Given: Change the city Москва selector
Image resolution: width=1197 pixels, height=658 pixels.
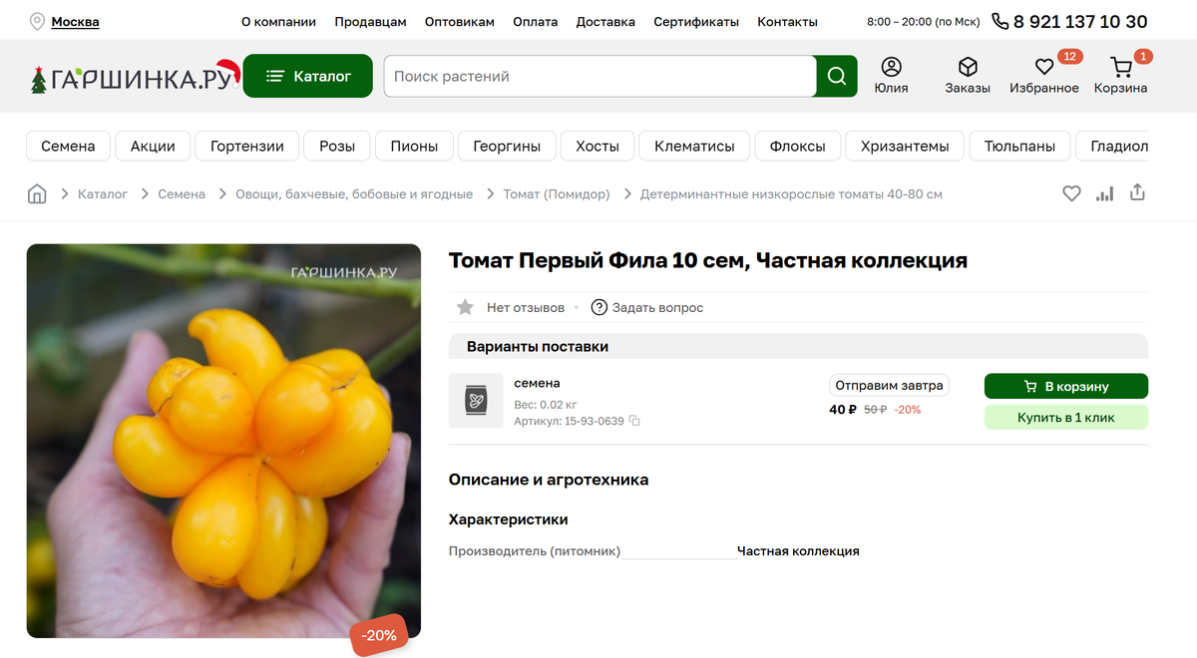Looking at the screenshot, I should [x=75, y=21].
